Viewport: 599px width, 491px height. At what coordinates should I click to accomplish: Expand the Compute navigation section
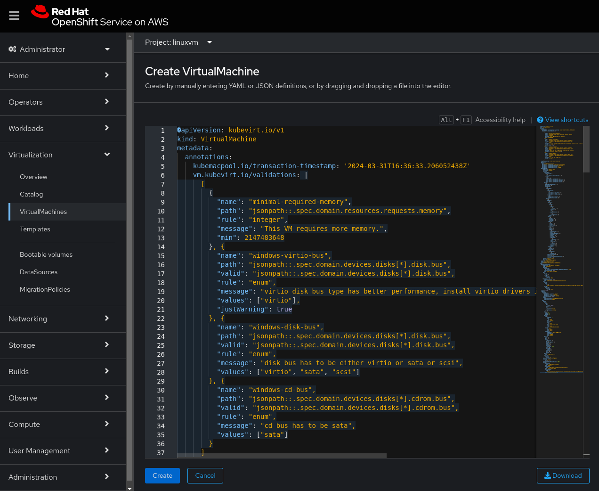click(63, 425)
